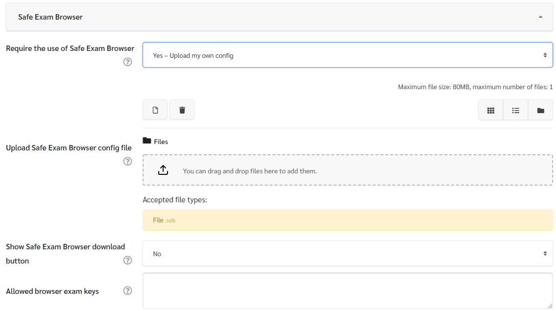Click the 'Show Safe Exam Browser download button' label
556x311 pixels.
pos(66,254)
